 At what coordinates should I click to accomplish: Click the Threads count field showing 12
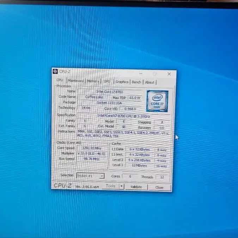162,177
